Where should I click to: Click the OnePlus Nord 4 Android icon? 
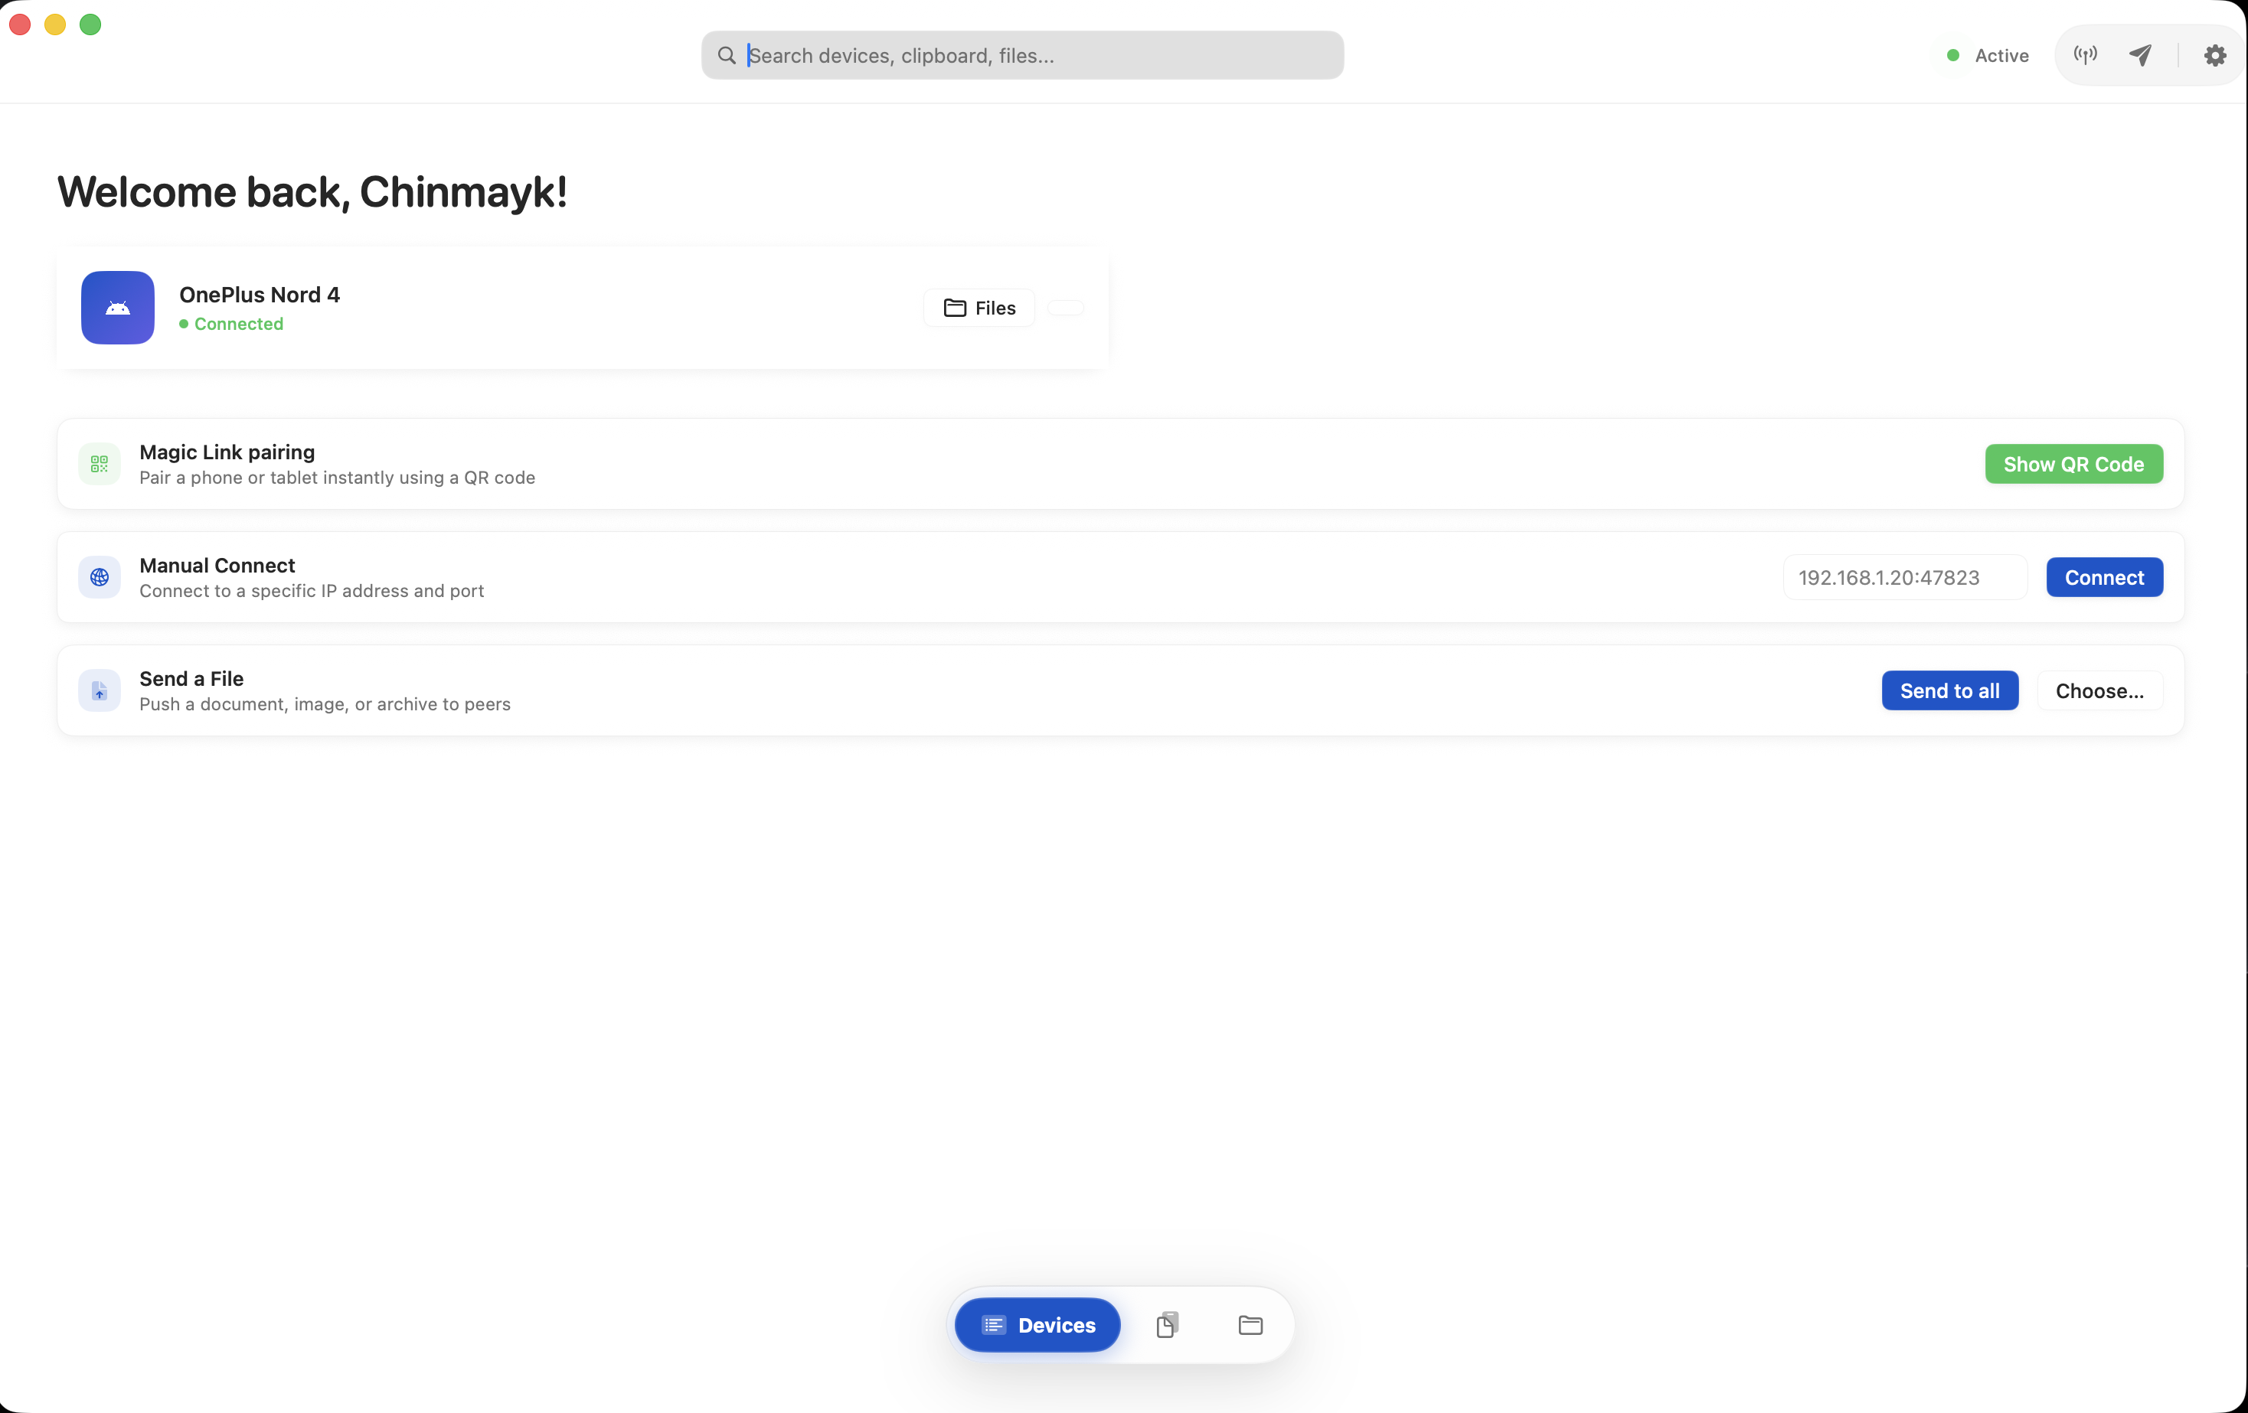click(118, 308)
